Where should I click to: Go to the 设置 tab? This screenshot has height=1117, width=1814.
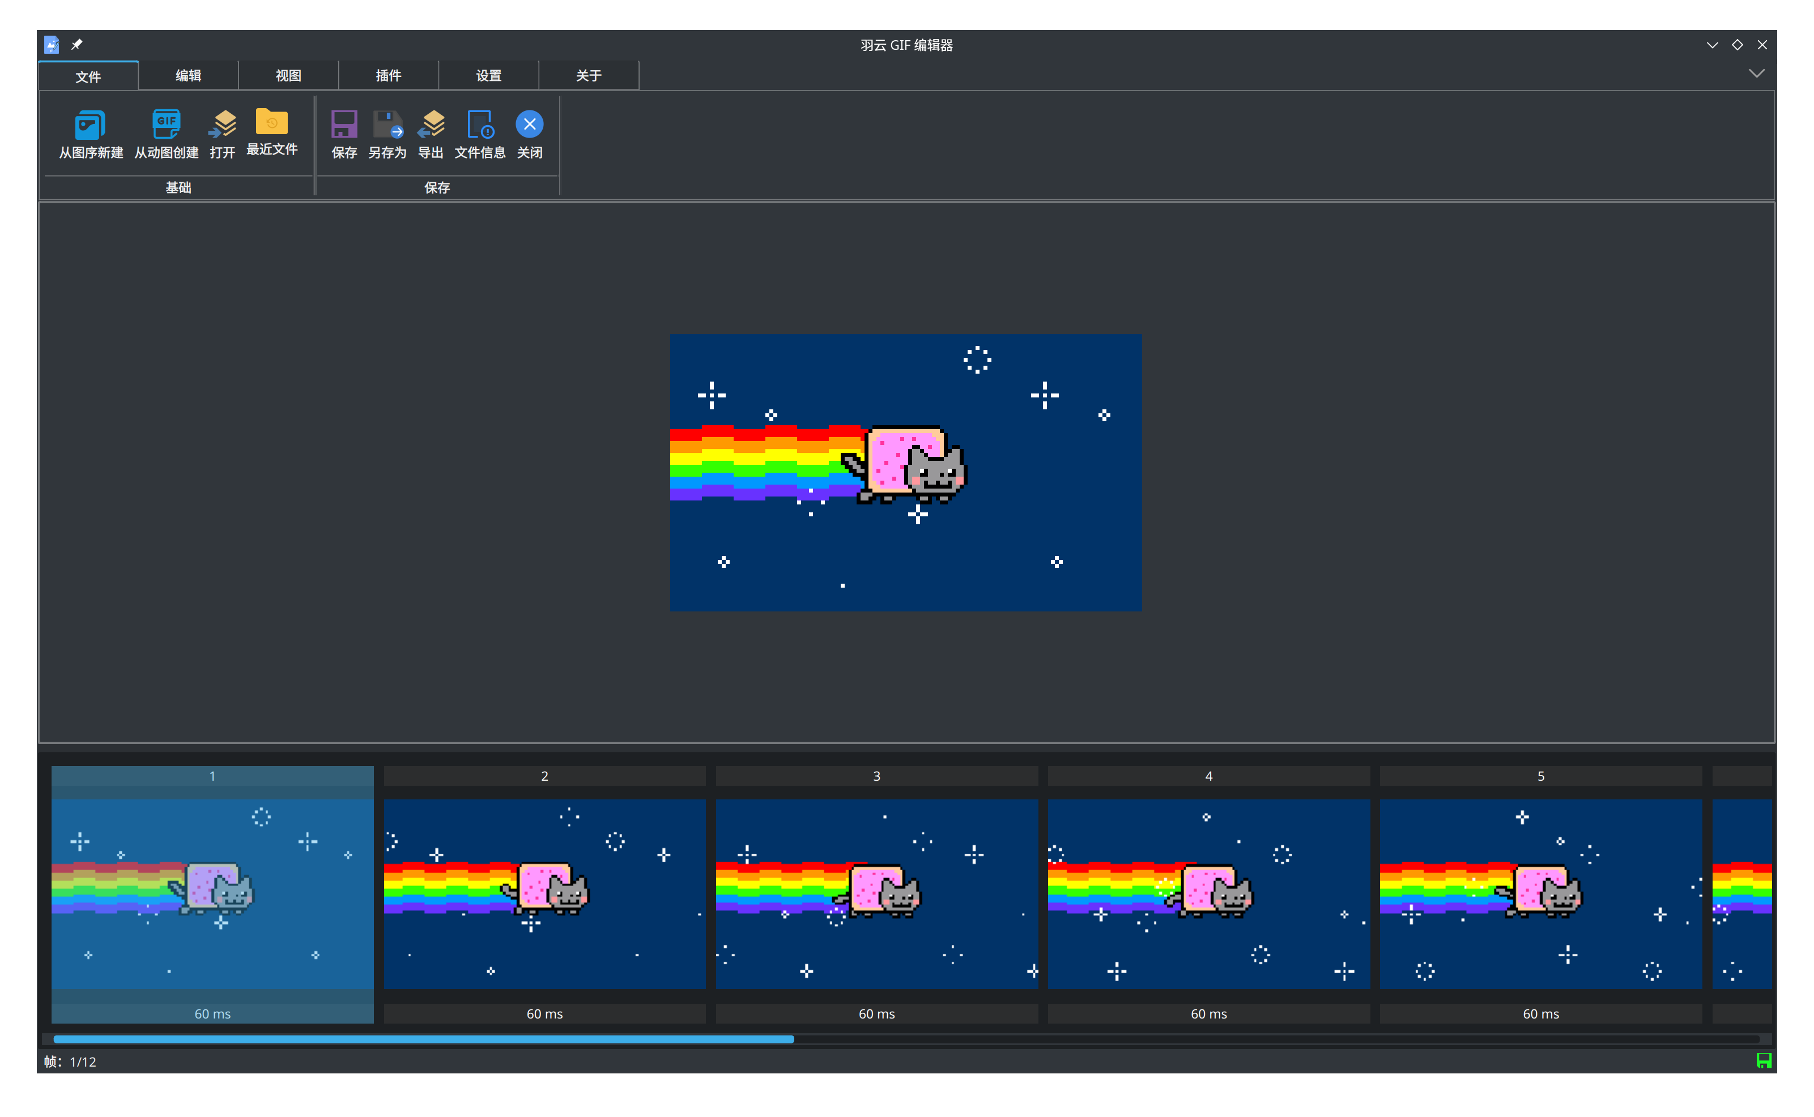(488, 75)
